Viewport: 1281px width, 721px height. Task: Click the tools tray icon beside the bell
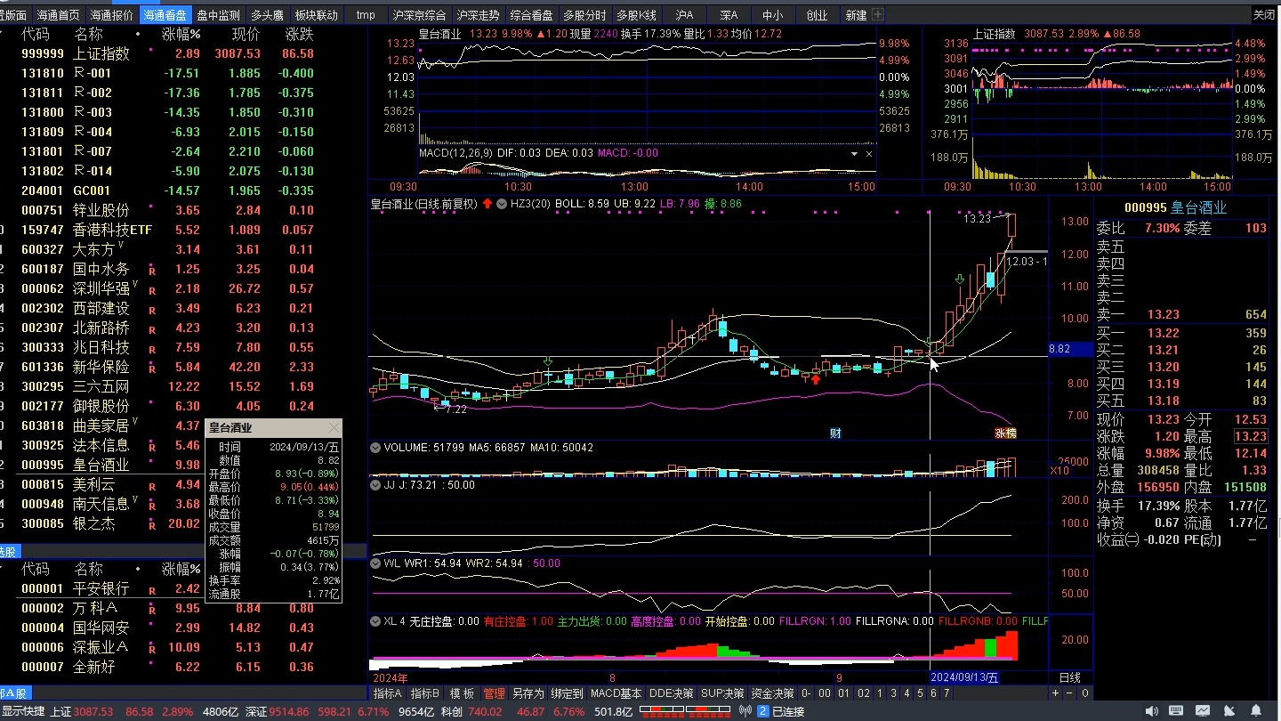[1229, 709]
